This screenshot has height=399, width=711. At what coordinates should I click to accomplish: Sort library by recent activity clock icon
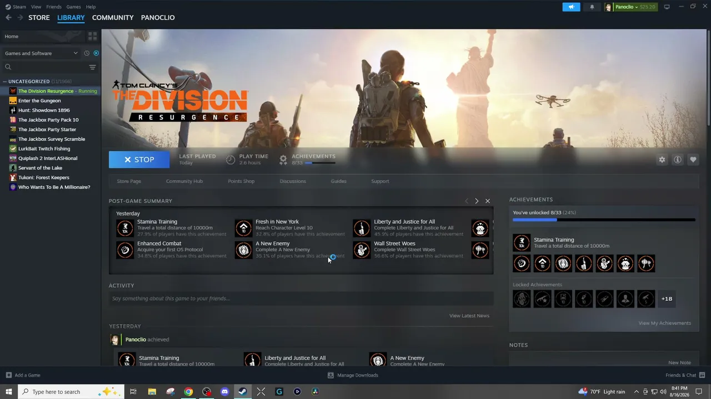(x=87, y=53)
